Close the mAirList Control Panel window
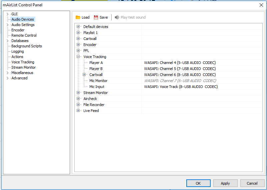The image size is (267, 190). 261,5
